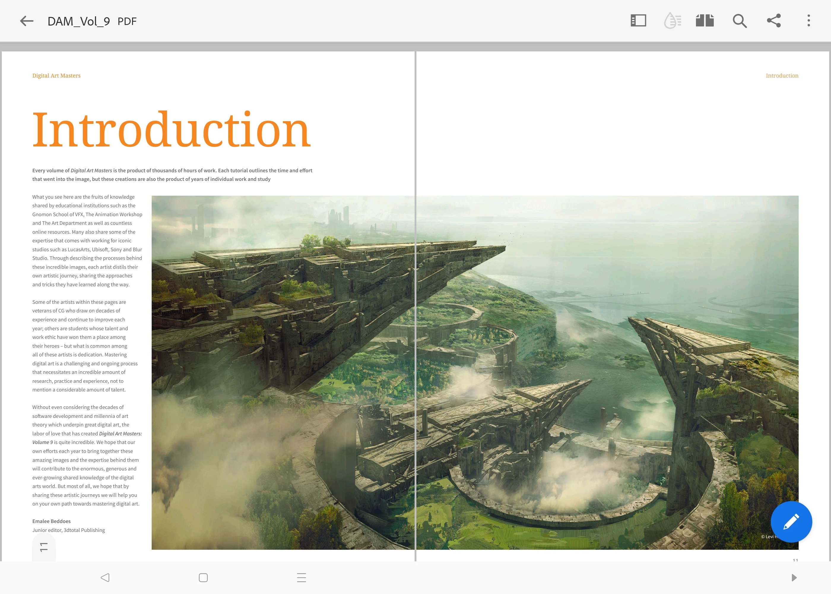Screen dimensions: 831x594
Task: Toggle Liquid Mode reading view
Action: 672,20
